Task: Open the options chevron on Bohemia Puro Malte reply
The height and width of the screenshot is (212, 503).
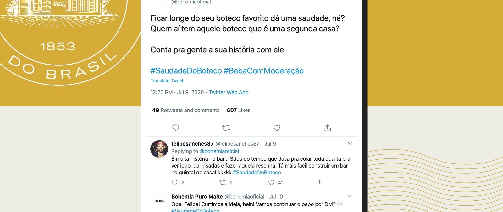Action: pyautogui.click(x=350, y=197)
